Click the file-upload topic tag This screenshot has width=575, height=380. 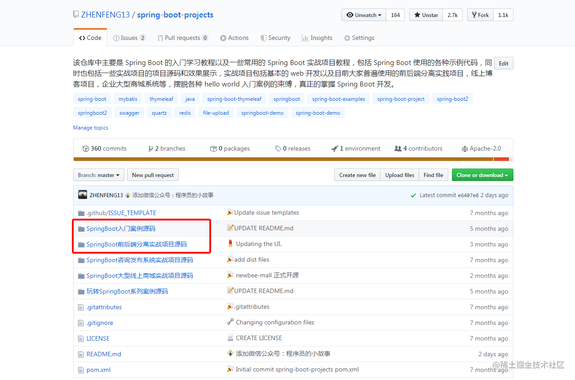coord(216,113)
